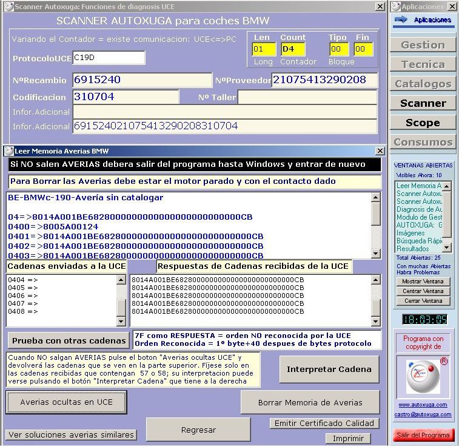The height and width of the screenshot is (446, 459).
Task: Click Emitir Certificado Calidad button
Action: pos(324,423)
